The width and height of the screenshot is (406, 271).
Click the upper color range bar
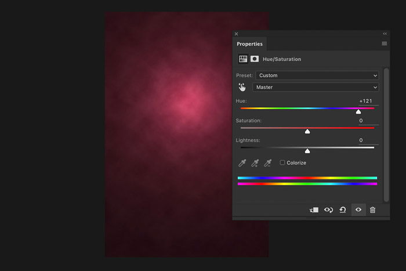point(307,178)
